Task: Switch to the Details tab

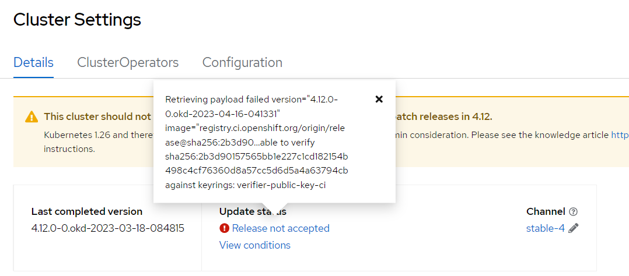Action: click(x=33, y=62)
